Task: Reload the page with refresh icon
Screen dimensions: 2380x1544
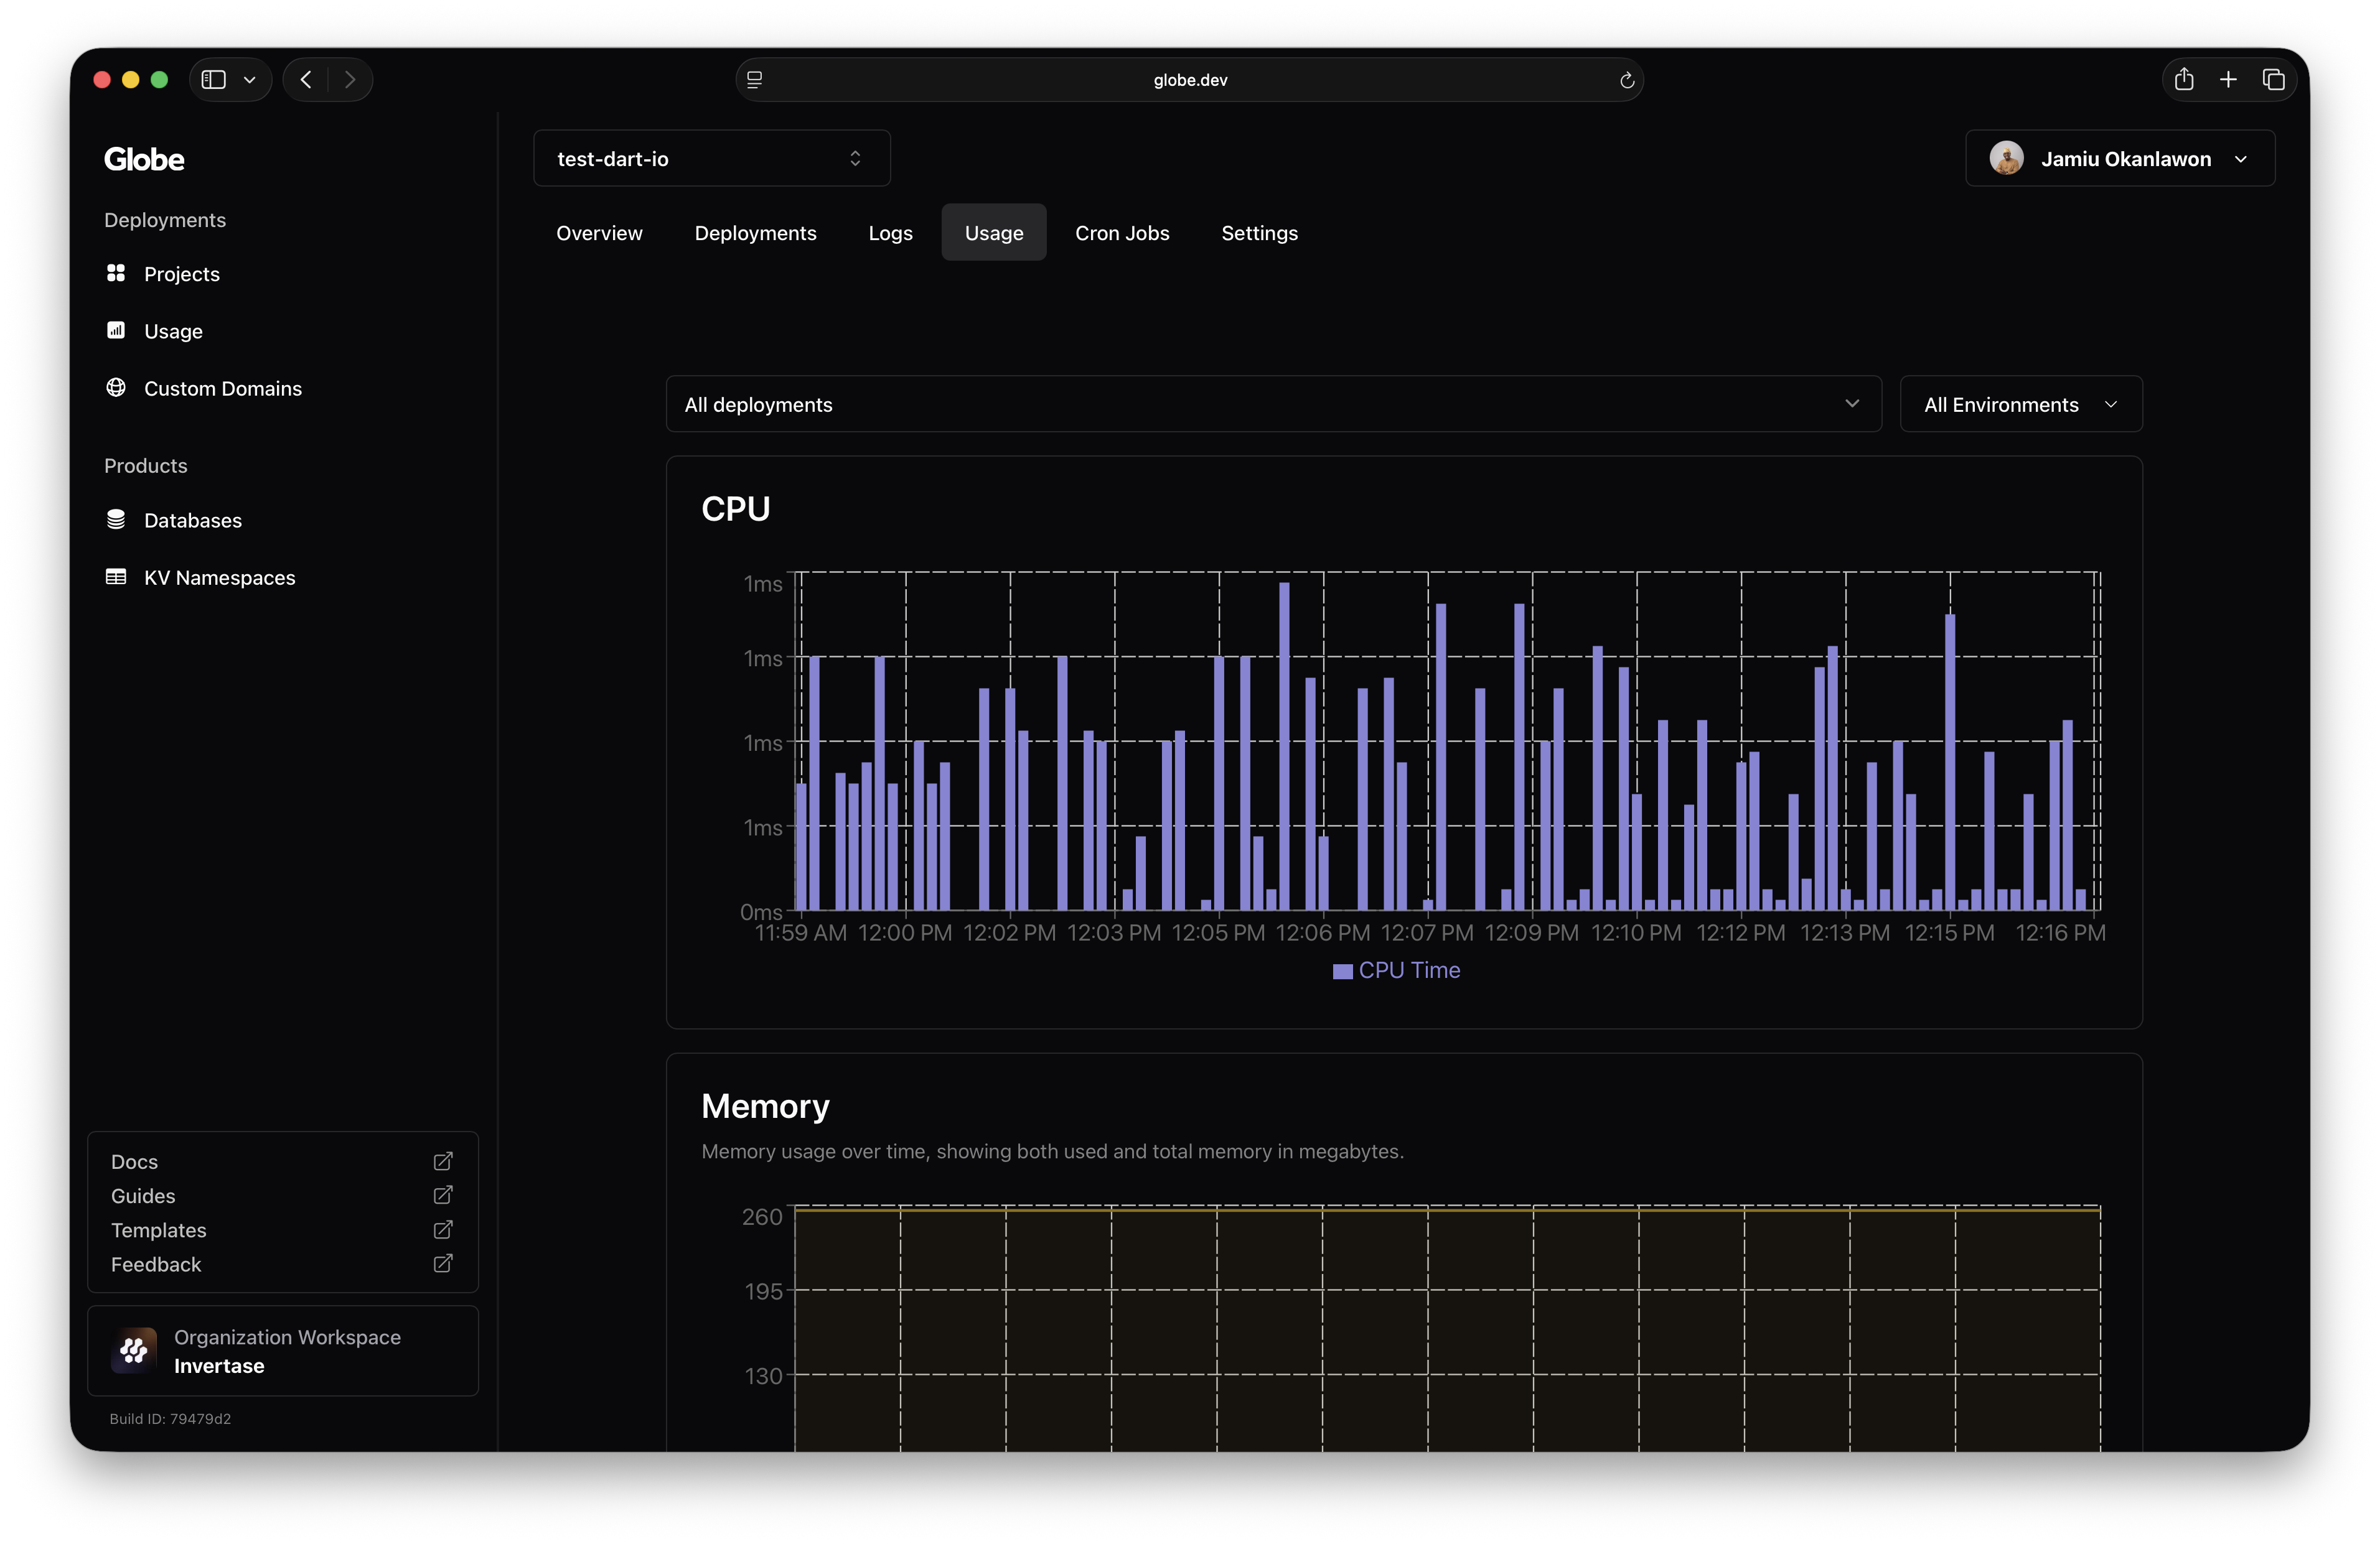Action: 1627,80
